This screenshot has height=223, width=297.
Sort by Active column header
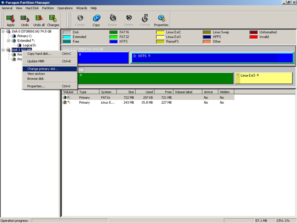(210, 92)
